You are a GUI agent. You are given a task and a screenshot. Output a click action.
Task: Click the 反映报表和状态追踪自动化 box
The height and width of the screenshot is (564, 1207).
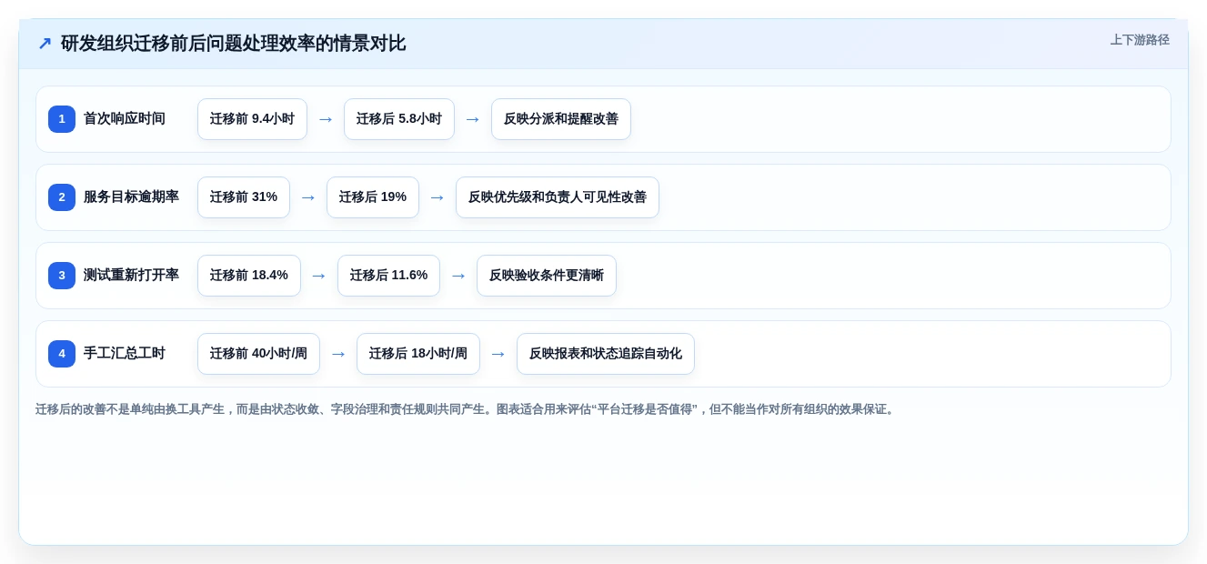(606, 354)
